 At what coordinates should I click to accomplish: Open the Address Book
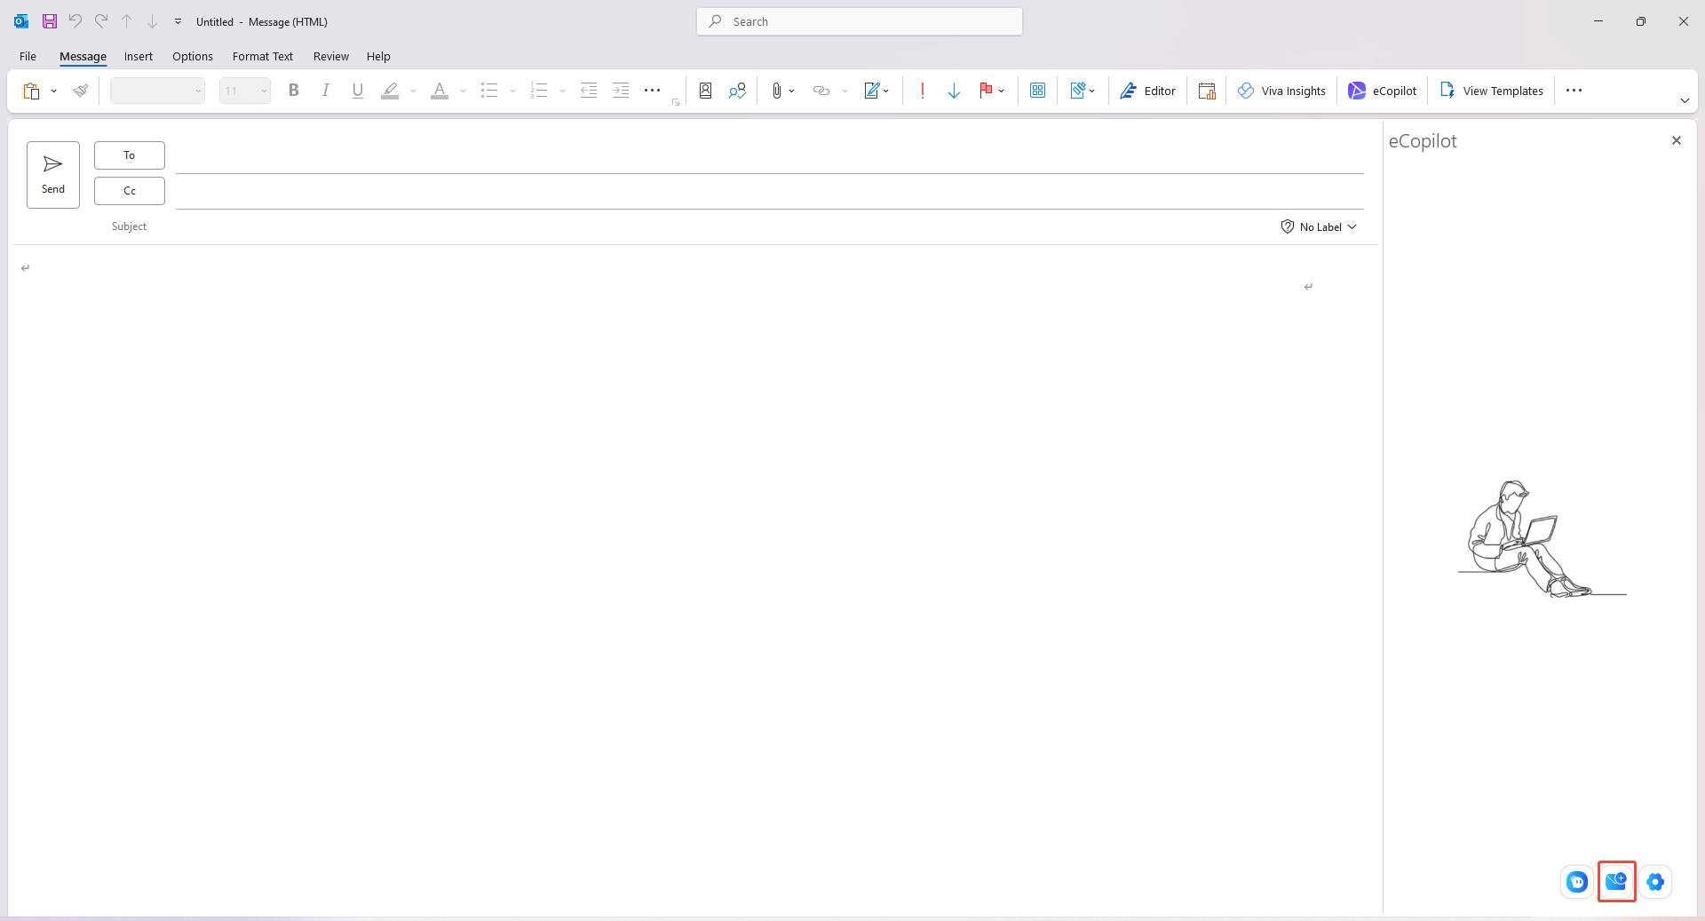coord(704,91)
